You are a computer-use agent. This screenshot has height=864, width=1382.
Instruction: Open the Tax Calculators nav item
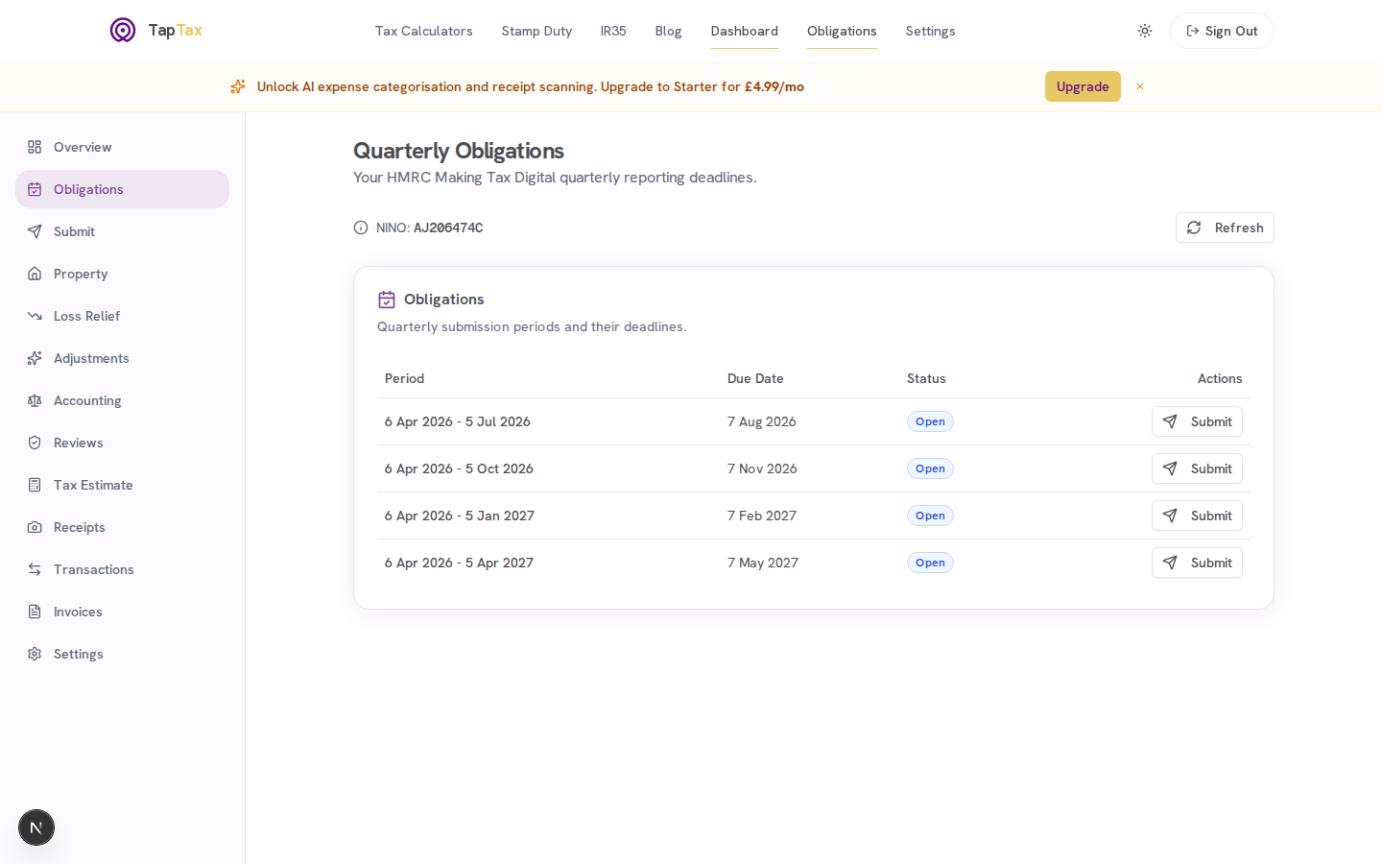(423, 31)
